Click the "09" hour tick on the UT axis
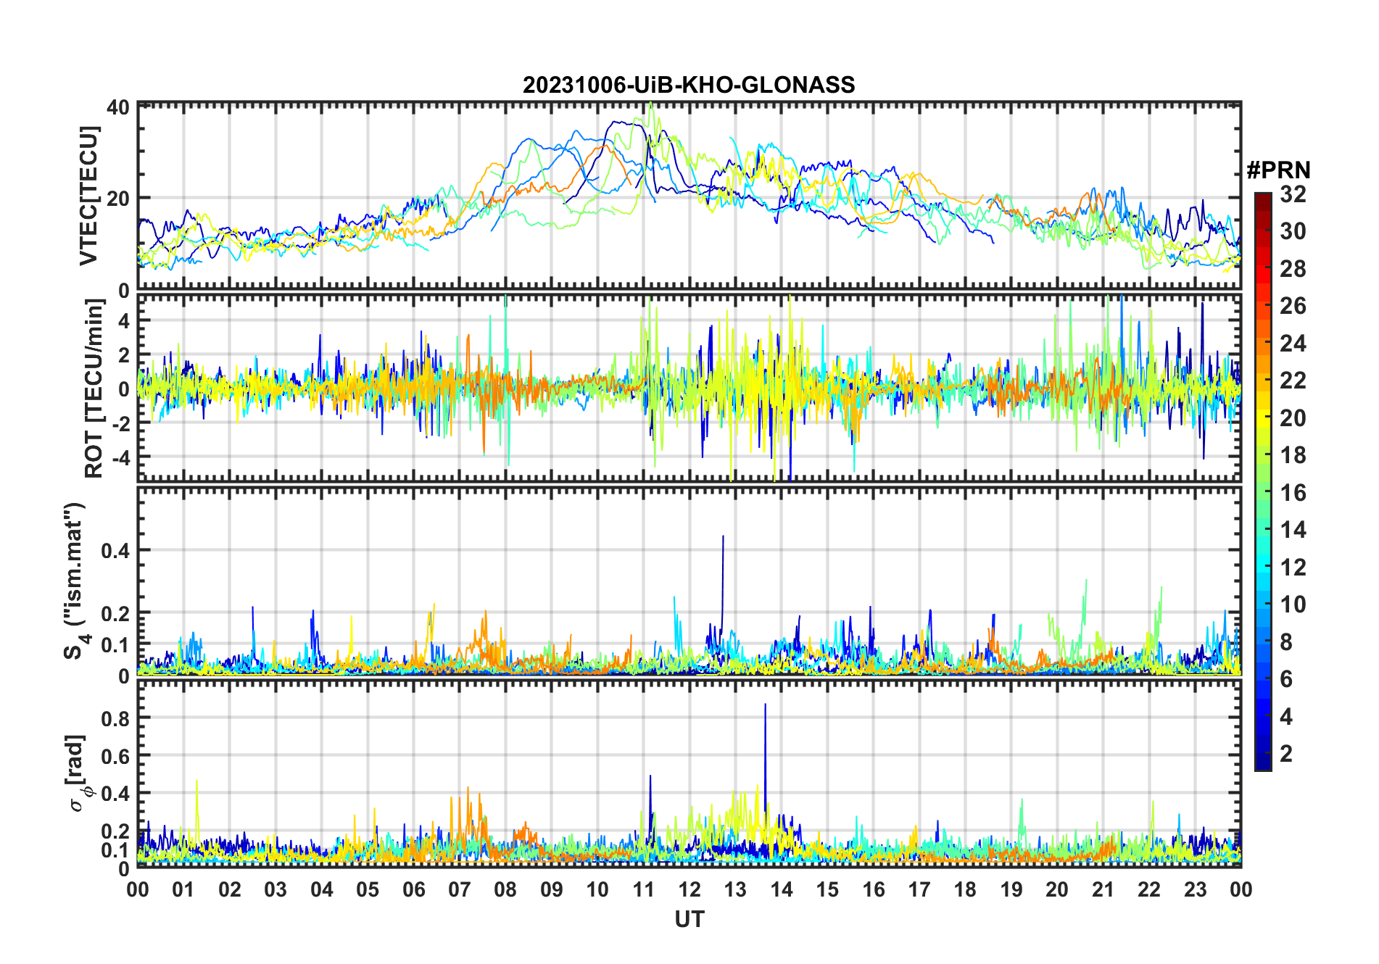 (x=552, y=889)
